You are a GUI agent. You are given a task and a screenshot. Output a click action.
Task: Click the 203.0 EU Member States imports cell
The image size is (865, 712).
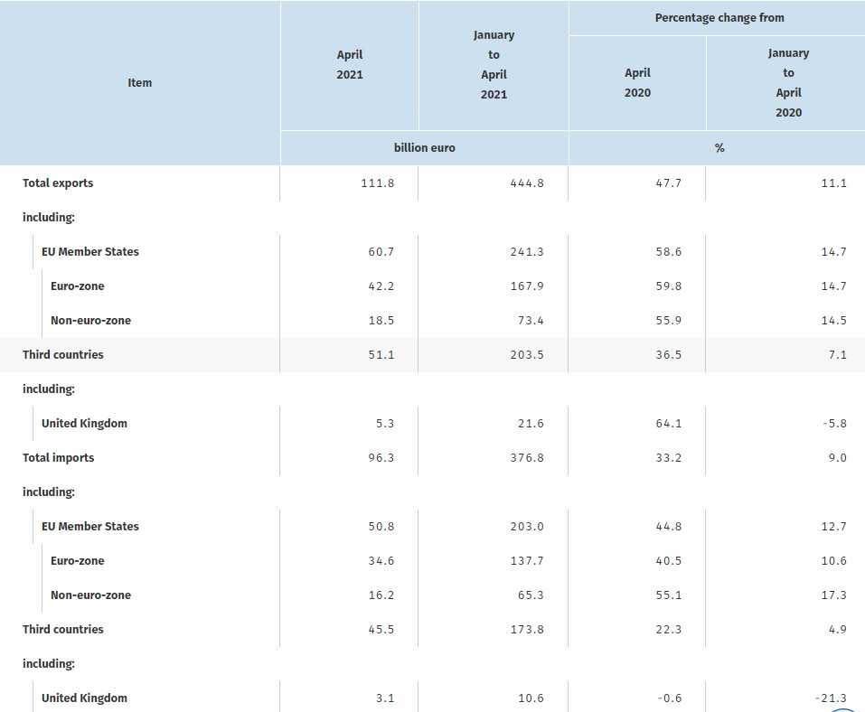click(x=527, y=526)
